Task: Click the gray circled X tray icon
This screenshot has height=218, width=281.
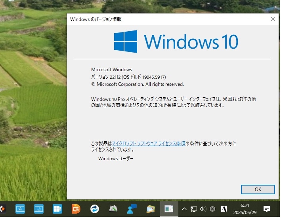Action: pyautogui.click(x=213, y=210)
